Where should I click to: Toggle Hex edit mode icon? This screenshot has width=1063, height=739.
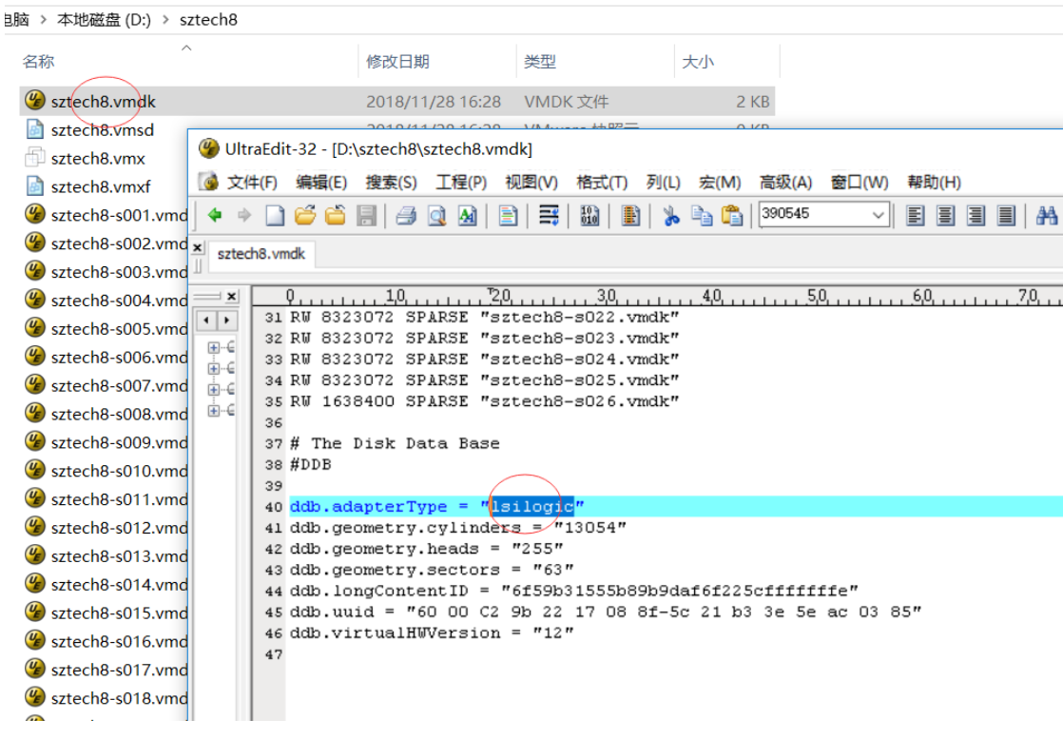click(x=589, y=216)
